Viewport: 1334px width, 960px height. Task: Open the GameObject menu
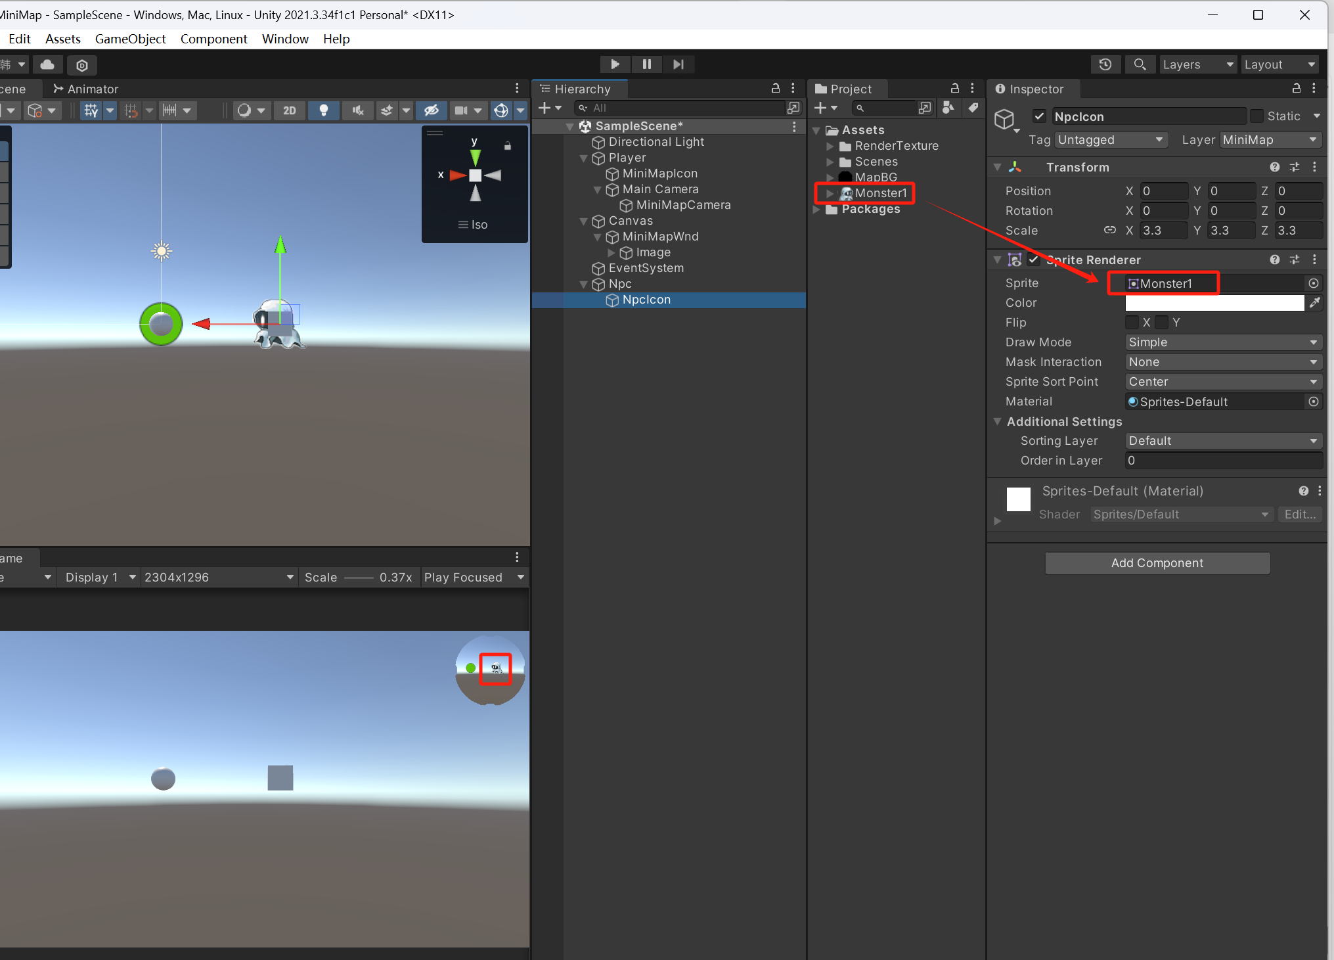tap(130, 39)
